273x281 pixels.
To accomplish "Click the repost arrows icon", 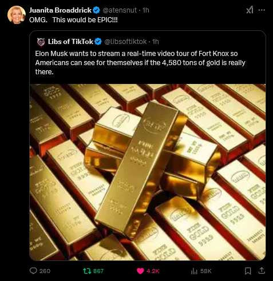I will 87,271.
